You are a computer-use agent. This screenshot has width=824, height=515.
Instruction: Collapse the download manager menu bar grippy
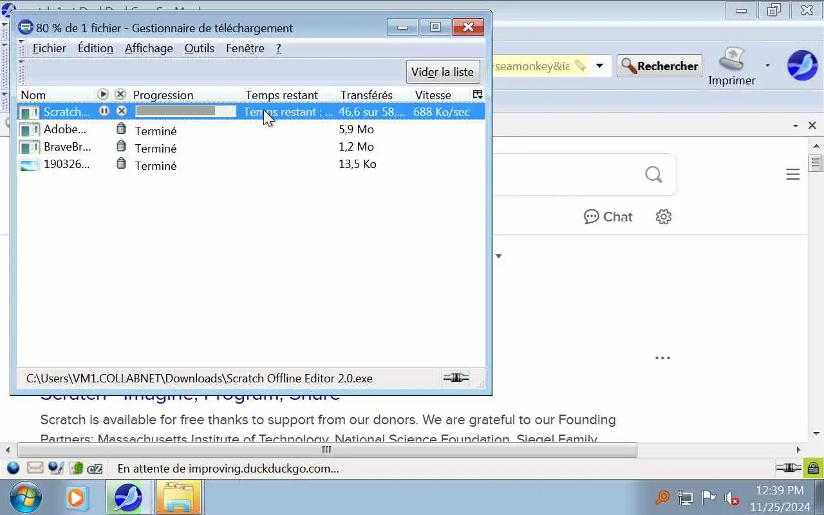[21, 48]
